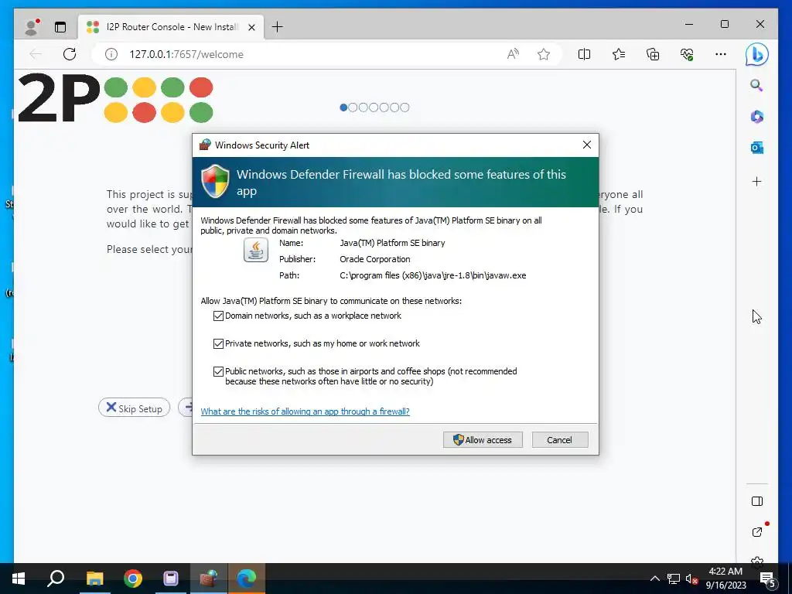Open taskbar search

click(x=56, y=579)
